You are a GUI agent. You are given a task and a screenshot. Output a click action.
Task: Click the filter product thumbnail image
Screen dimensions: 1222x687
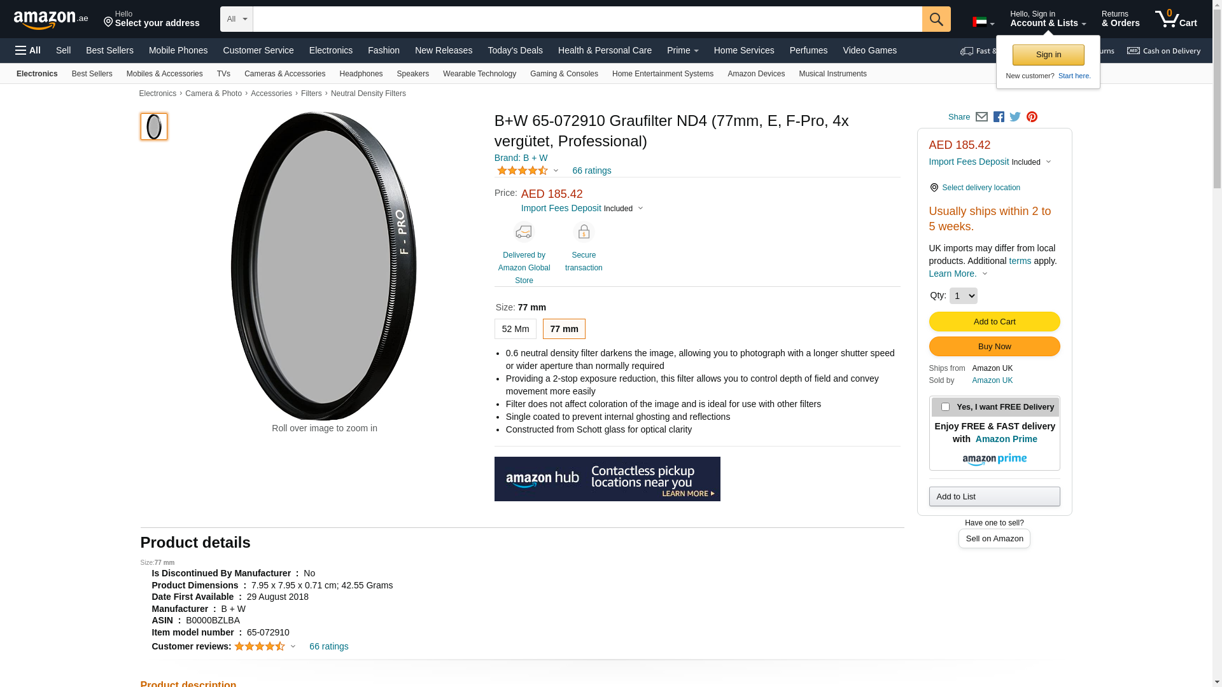coord(154,127)
